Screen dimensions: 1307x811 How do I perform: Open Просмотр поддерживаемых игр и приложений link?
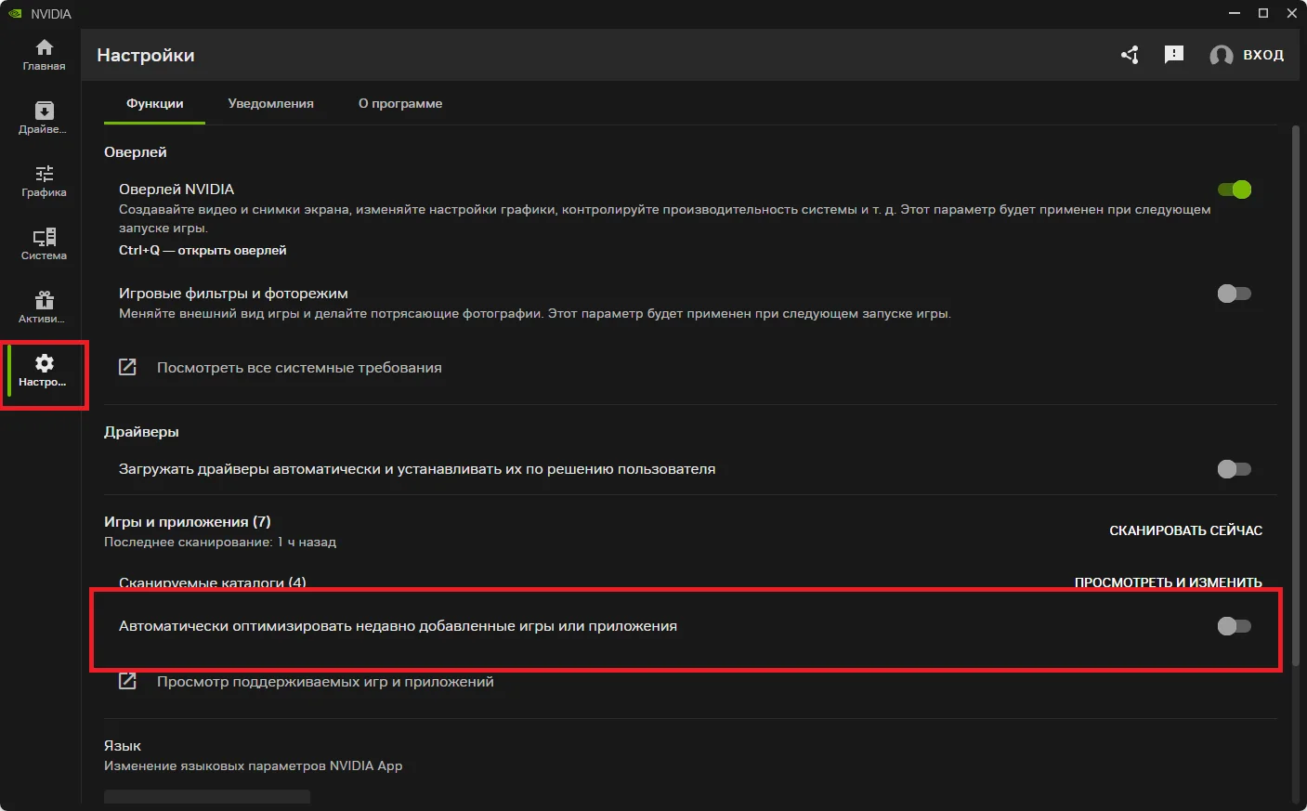click(x=324, y=682)
